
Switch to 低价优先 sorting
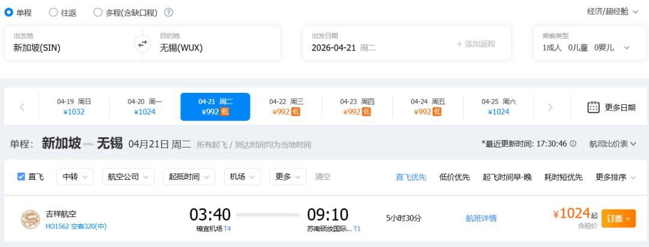[454, 177]
